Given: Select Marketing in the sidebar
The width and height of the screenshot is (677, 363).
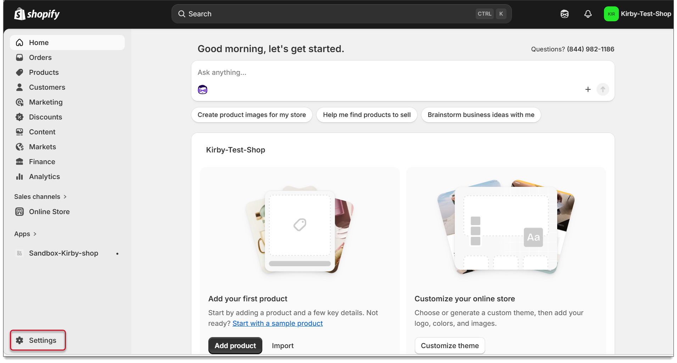Looking at the screenshot, I should click(x=67, y=102).
